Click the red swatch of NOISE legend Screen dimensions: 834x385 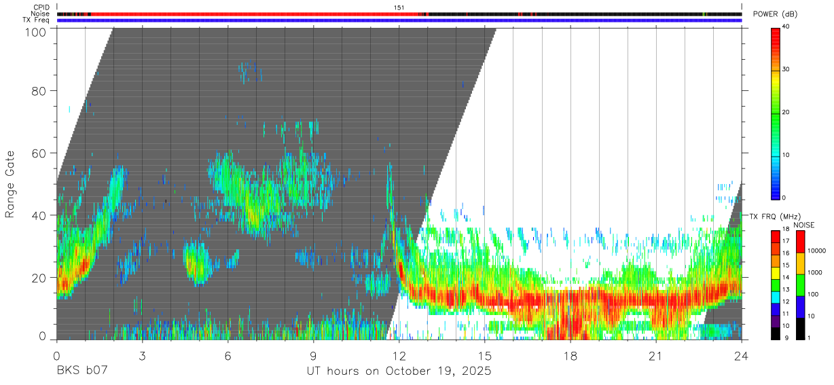point(799,242)
